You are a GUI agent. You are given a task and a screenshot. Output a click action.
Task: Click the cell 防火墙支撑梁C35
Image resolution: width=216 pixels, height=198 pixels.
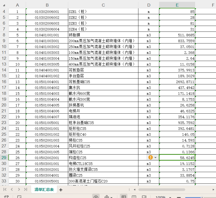click(x=103, y=169)
